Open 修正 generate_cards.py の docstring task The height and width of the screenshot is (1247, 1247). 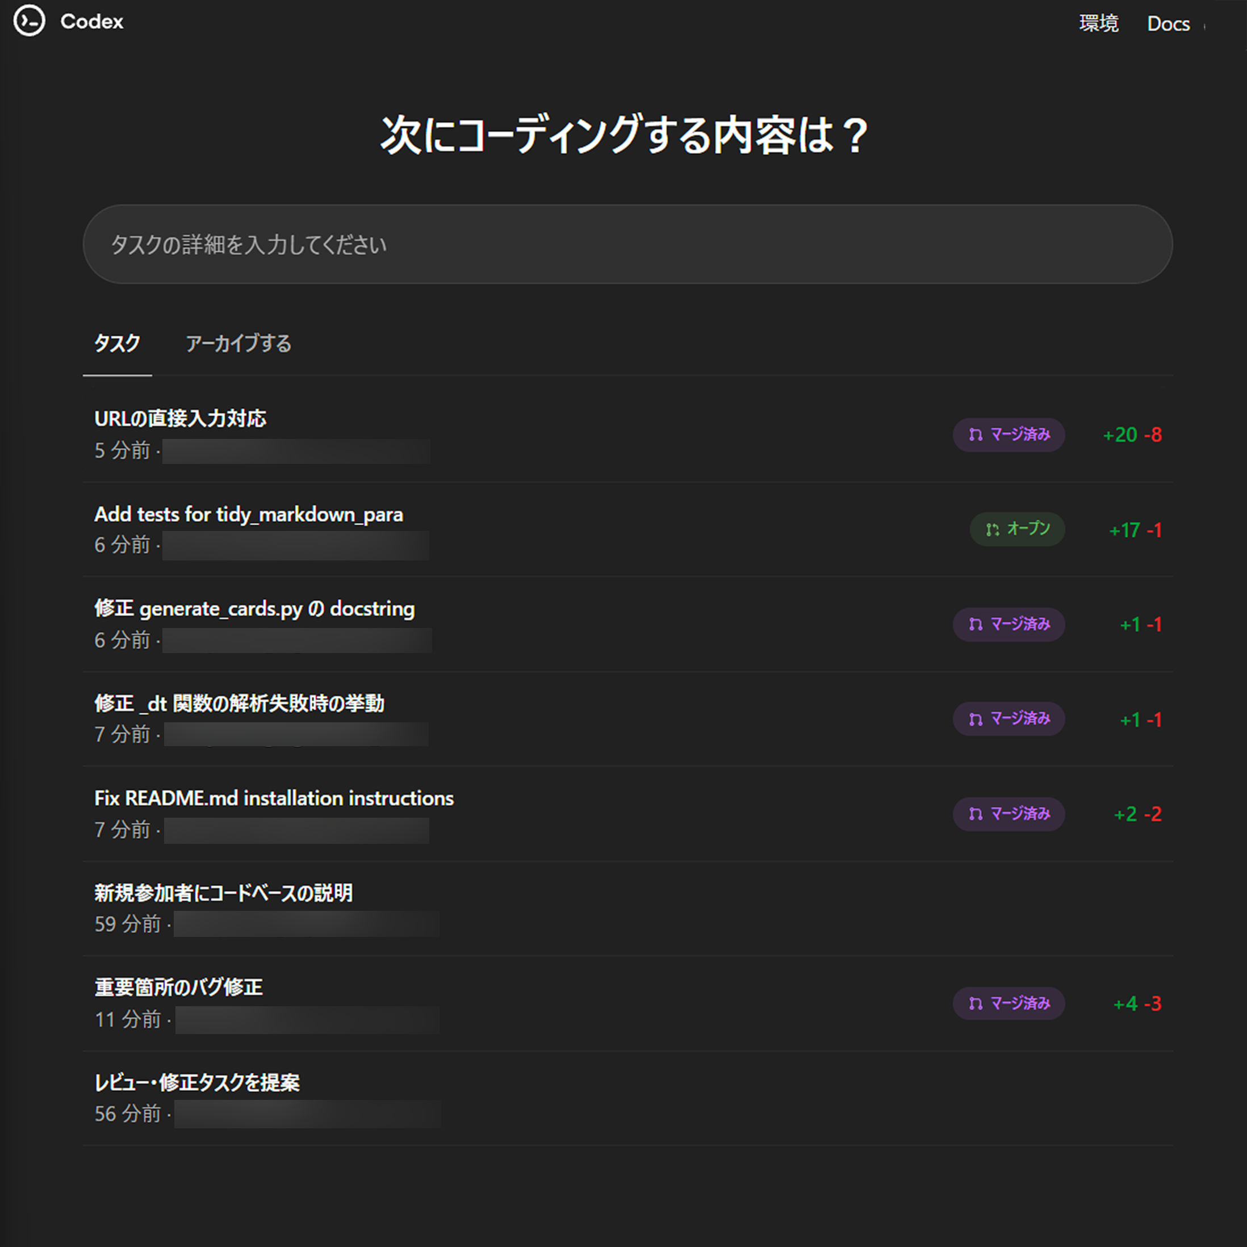point(254,608)
